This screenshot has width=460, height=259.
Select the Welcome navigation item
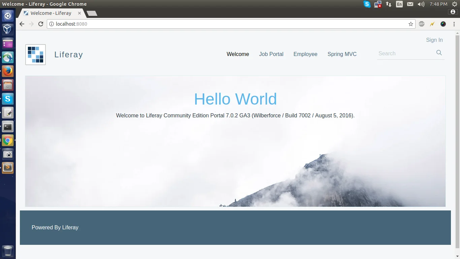[x=238, y=54]
